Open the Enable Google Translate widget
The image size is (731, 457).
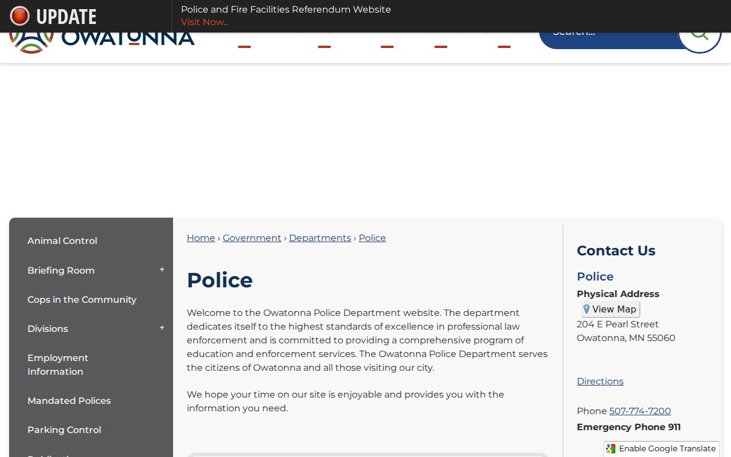(x=661, y=448)
